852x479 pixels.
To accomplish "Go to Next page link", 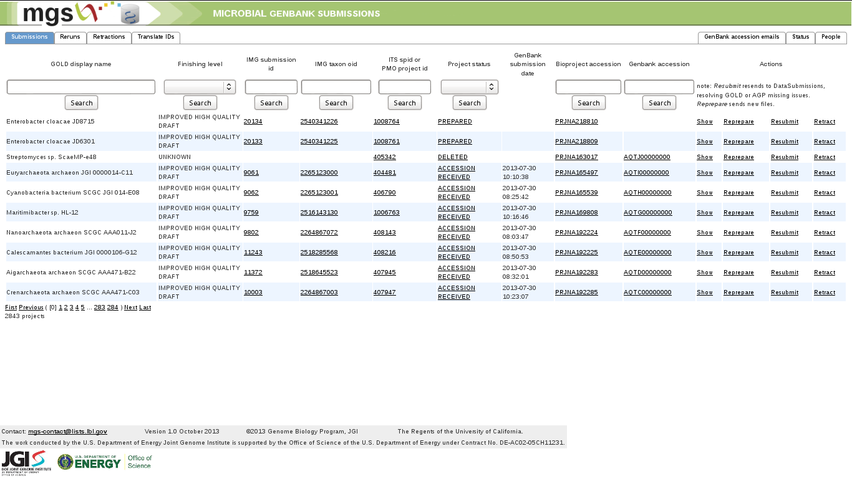I will point(130,307).
